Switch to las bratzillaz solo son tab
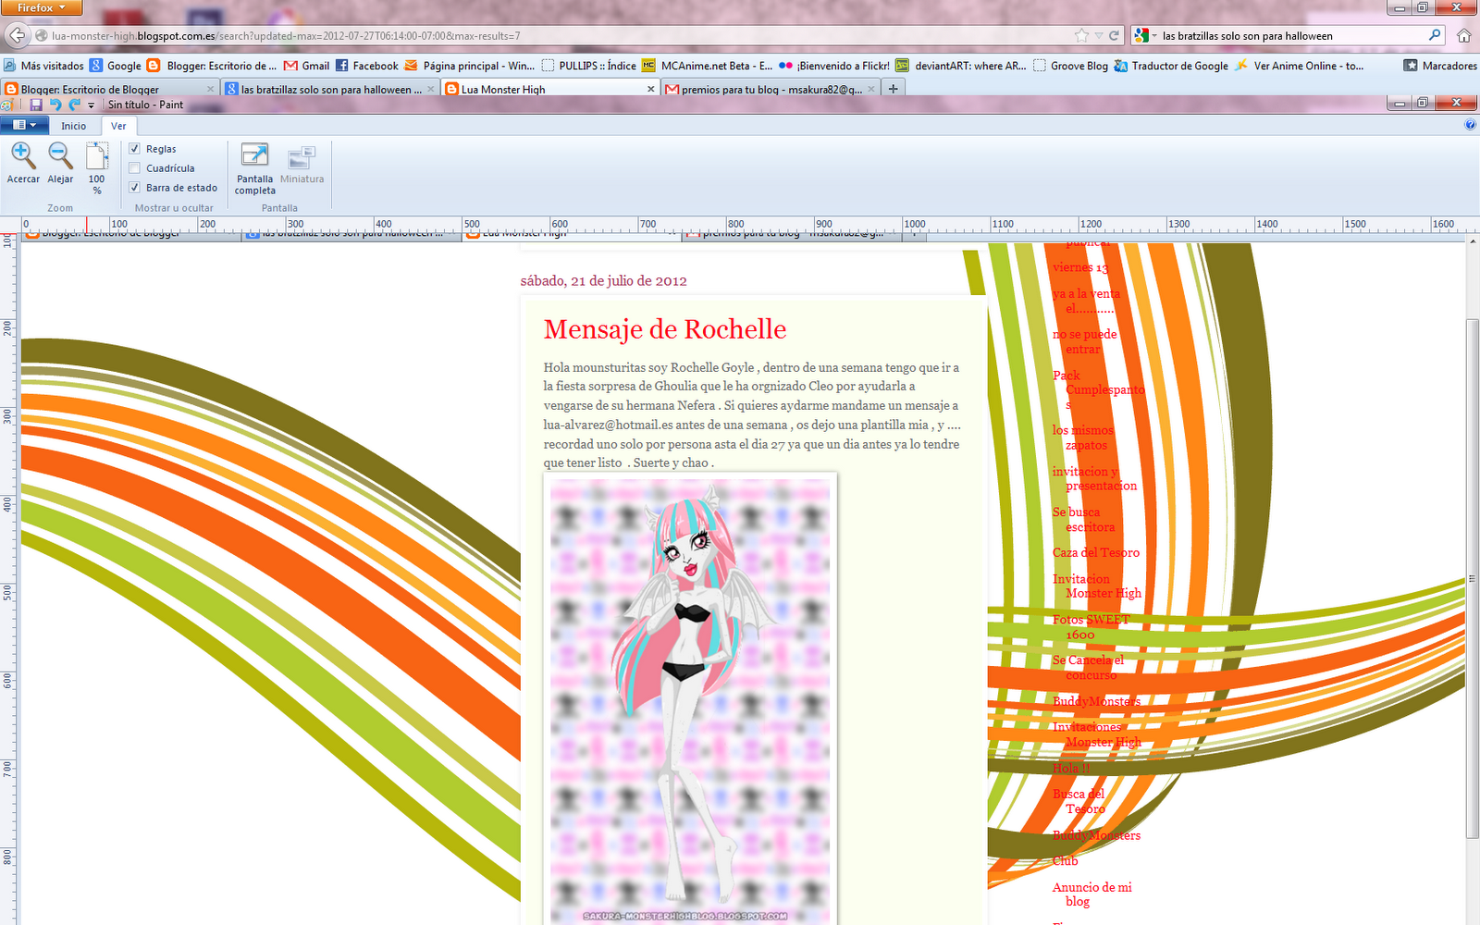This screenshot has height=925, width=1480. click(331, 89)
